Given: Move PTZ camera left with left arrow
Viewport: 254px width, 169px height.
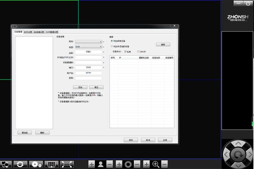Looking at the screenshot, I should pos(226,155).
